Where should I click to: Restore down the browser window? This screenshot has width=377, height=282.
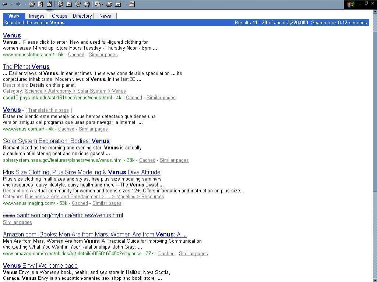click(366, 3)
